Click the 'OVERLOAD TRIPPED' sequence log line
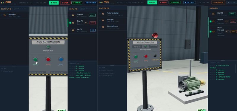This screenshot has height=111, width=237. coord(220,77)
